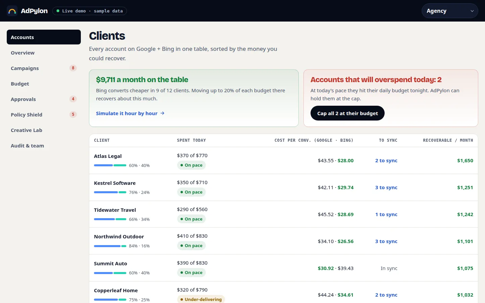
Task: Click COST PER CONV. column header
Action: [314, 140]
